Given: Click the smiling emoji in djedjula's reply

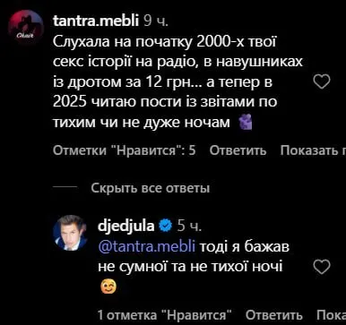Looking at the screenshot, I should [x=108, y=287].
